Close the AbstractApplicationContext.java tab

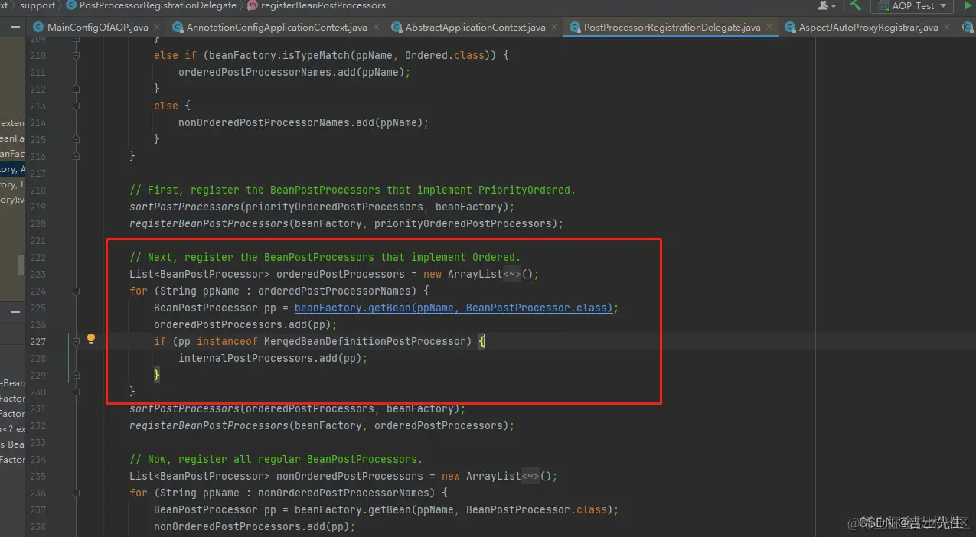553,28
